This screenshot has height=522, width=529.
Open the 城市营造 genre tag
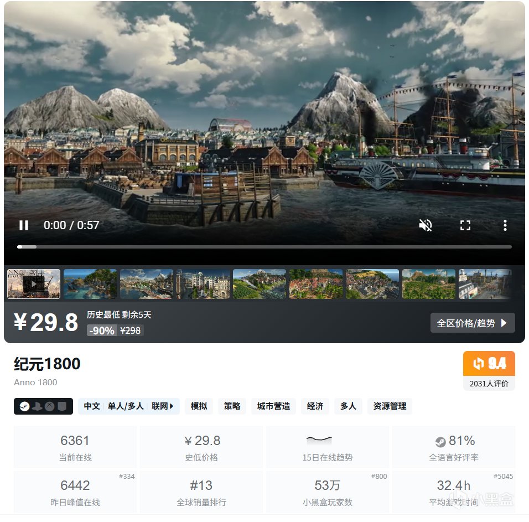pyautogui.click(x=273, y=406)
